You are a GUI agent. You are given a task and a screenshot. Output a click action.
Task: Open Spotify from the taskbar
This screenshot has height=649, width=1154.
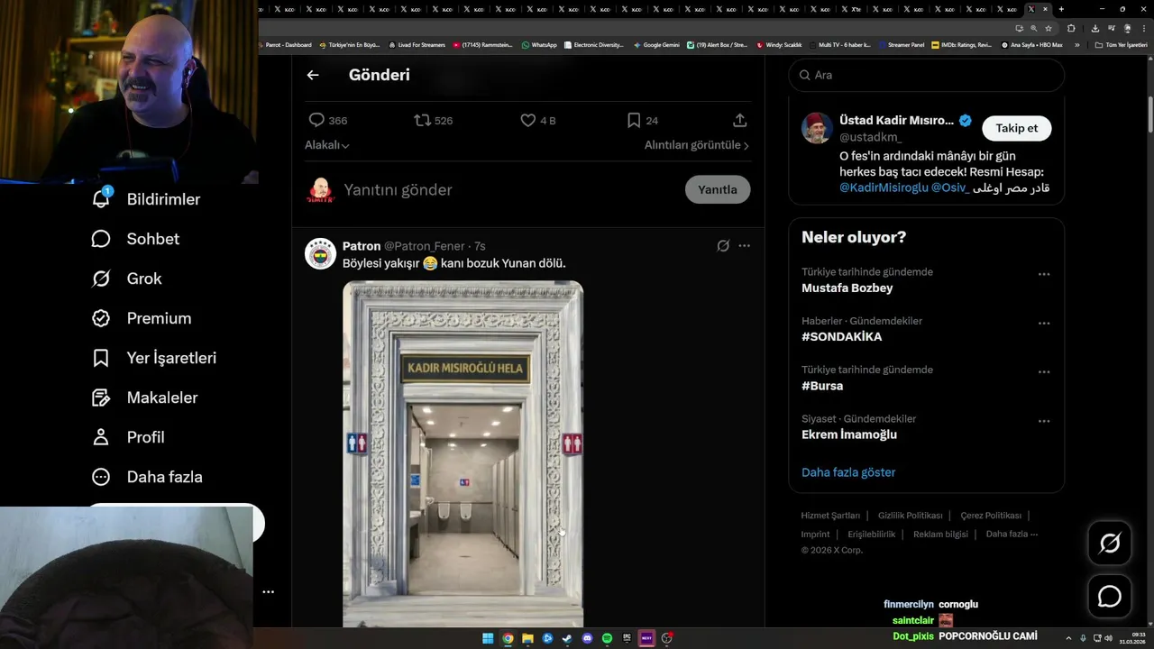pyautogui.click(x=607, y=638)
